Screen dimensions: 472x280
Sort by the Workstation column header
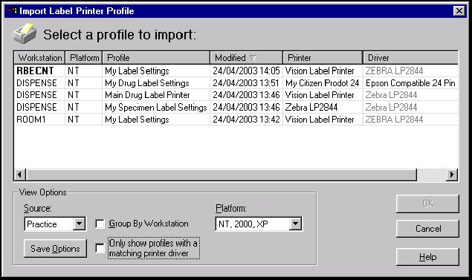coord(39,58)
